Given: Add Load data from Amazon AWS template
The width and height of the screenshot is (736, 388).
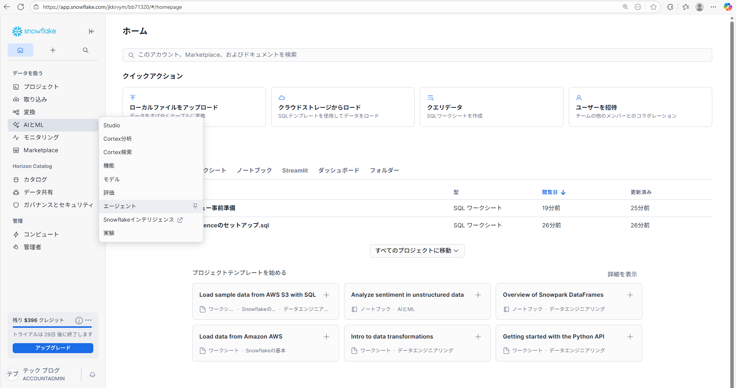Looking at the screenshot, I should (326, 337).
